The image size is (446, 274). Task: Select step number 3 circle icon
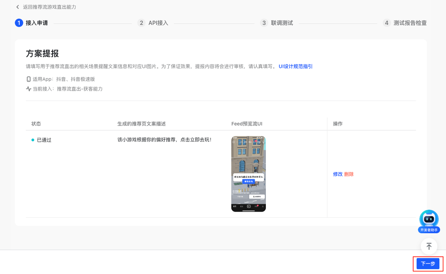point(264,23)
